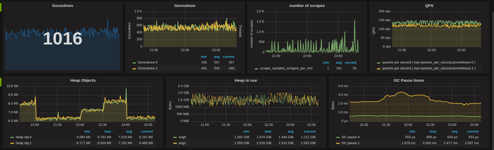
Task: Open the number of scrapes panel title
Action: tap(307, 6)
